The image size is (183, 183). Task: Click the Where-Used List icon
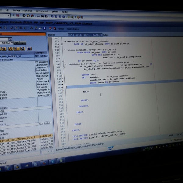pyautogui.click(x=25, y=28)
